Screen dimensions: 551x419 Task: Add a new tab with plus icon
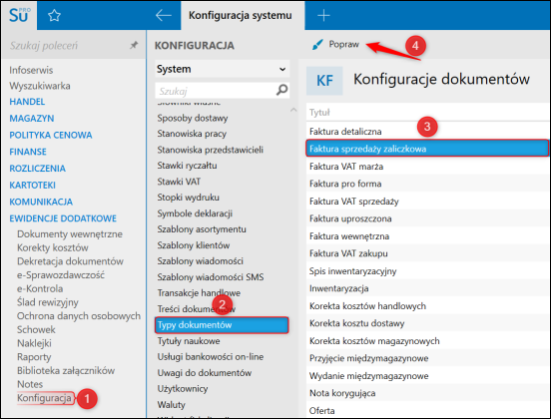click(323, 15)
